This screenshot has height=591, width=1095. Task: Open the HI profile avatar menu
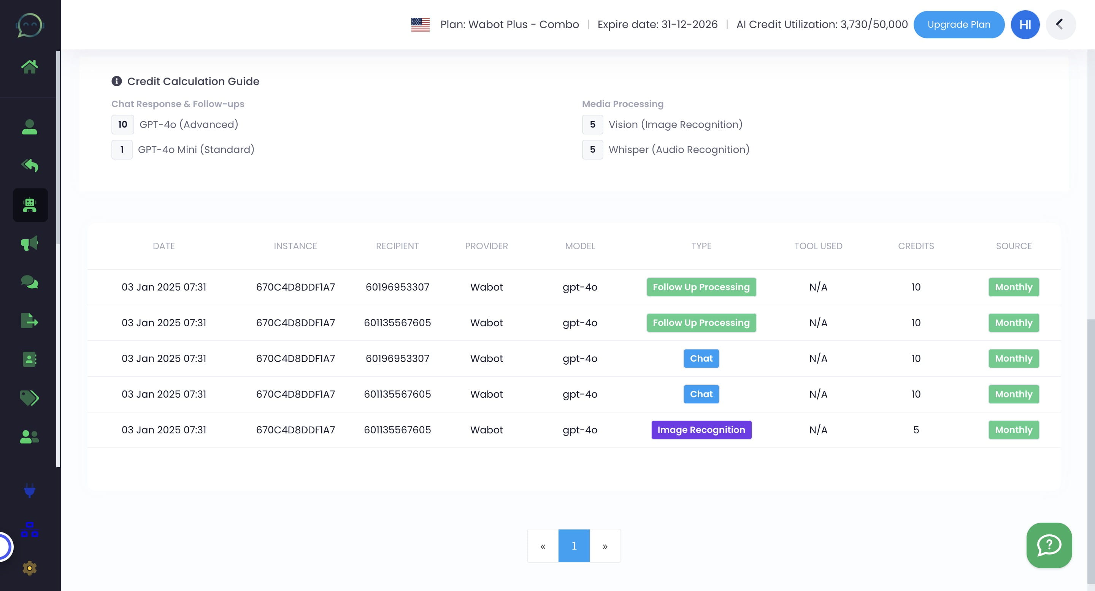(x=1025, y=24)
